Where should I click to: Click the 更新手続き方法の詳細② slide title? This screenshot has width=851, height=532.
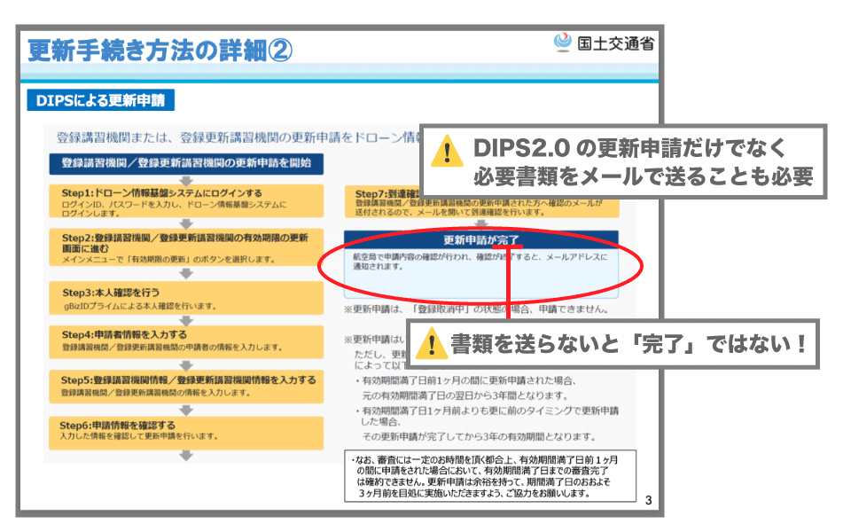[x=159, y=50]
